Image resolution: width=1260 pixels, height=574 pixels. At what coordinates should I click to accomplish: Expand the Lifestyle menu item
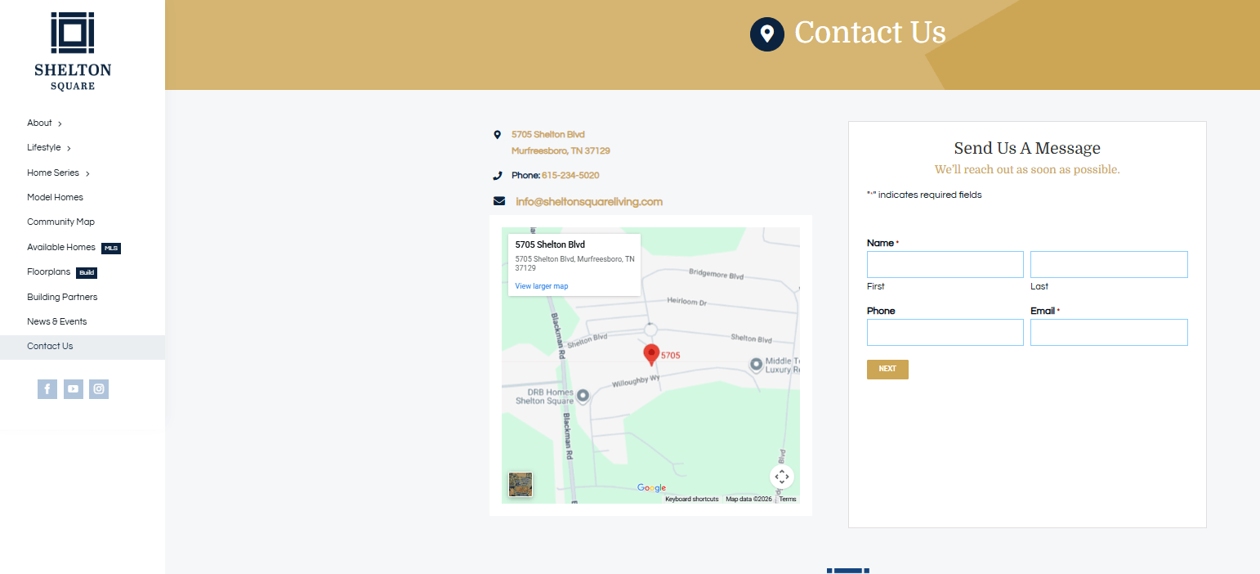[42, 147]
